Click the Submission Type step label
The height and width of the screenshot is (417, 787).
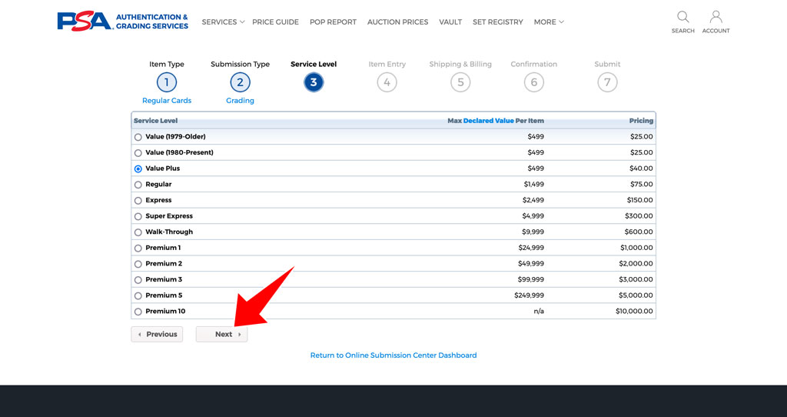(240, 65)
